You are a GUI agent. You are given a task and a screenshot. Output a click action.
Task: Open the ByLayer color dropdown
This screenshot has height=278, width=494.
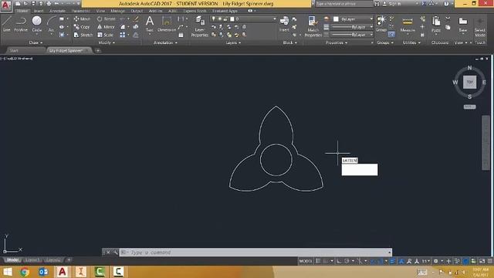354,19
